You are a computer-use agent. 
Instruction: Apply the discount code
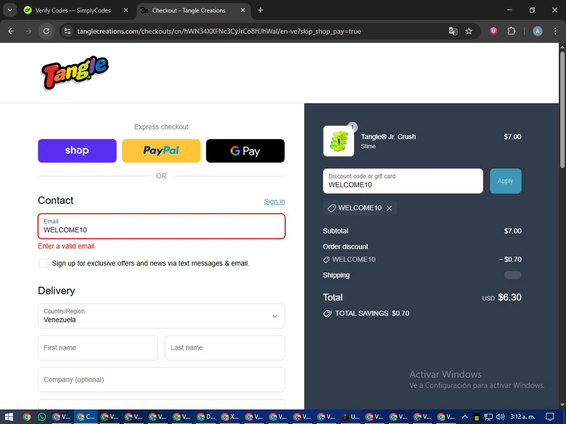[506, 181]
